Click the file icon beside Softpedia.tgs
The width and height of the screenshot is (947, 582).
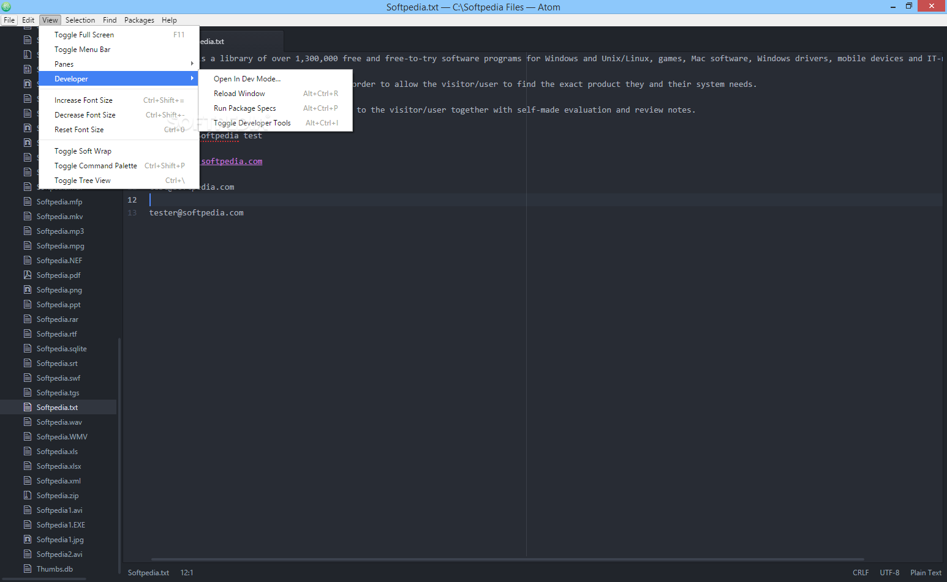pyautogui.click(x=28, y=392)
